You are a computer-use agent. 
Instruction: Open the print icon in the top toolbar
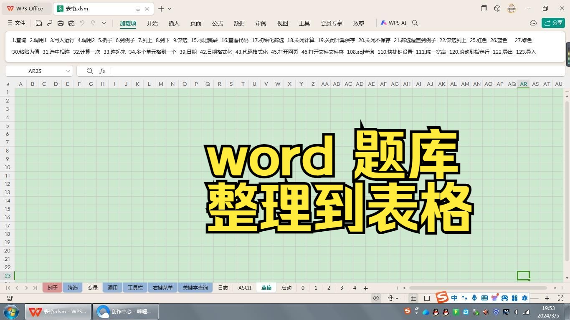(61, 23)
